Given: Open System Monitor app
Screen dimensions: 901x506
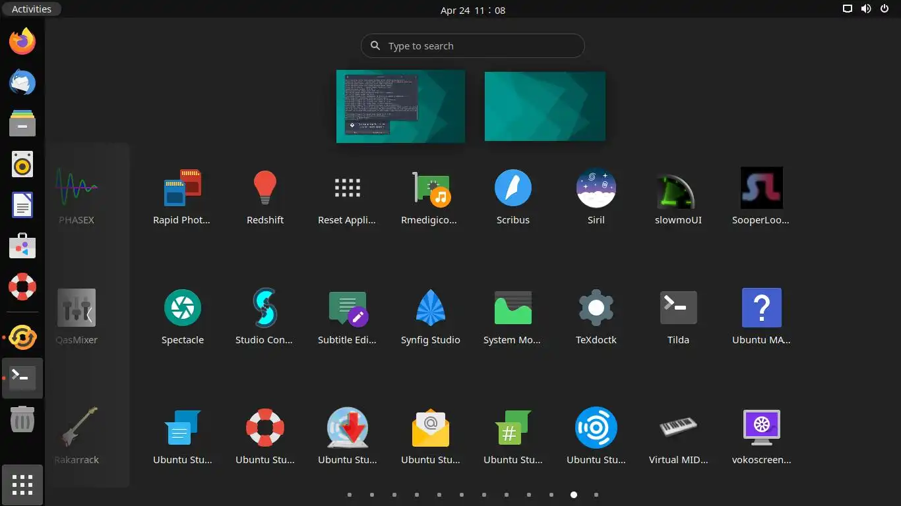Looking at the screenshot, I should point(513,316).
